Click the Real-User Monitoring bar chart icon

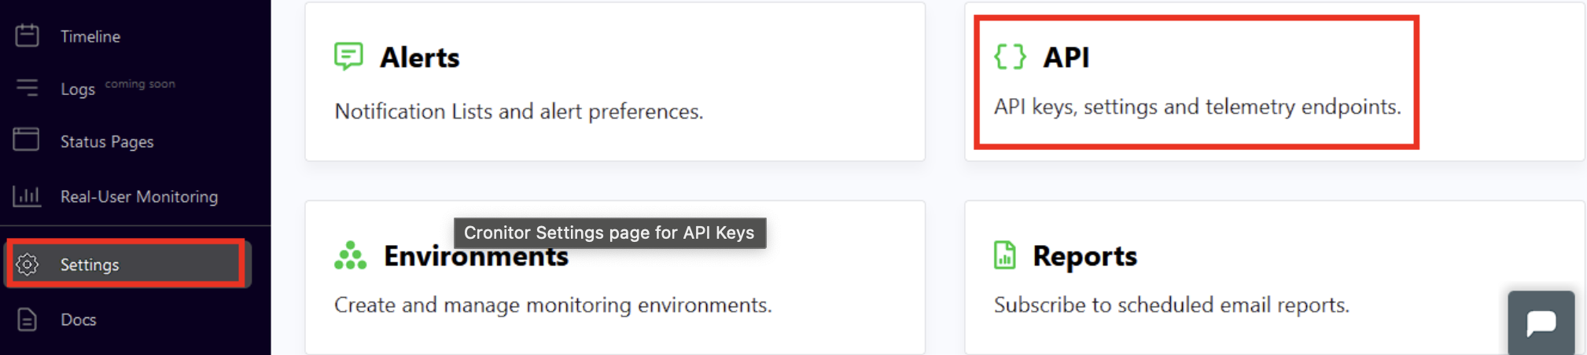(27, 196)
